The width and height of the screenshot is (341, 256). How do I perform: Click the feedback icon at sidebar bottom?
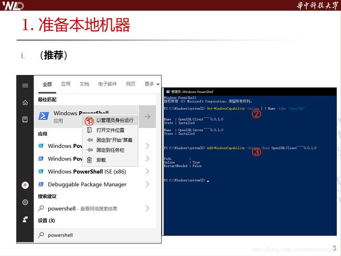coord(25,219)
